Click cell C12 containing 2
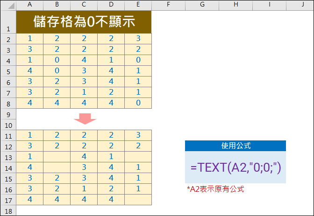This screenshot has width=314, height=216. point(84,146)
